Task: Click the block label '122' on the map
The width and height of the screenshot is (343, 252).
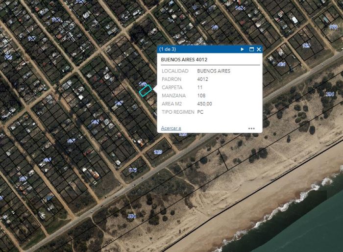Action: pyautogui.click(x=333, y=27)
